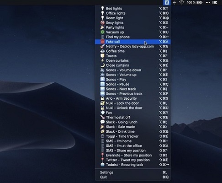Click the 100 % battery percentage text

pos(191,2)
